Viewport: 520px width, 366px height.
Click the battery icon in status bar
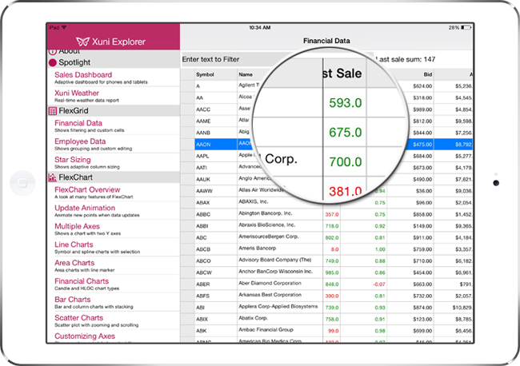pyautogui.click(x=466, y=27)
